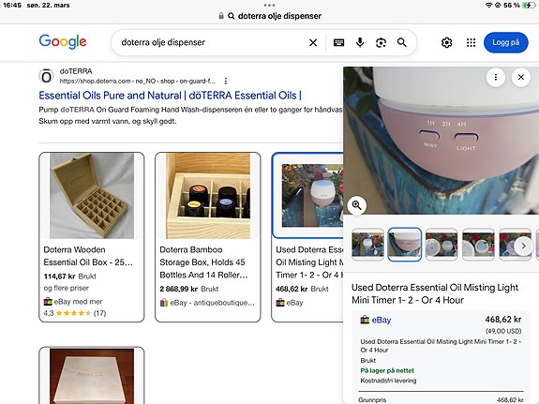Zoom into the product image with the magnifier
Viewport: 539px width, 404px height.
[357, 205]
